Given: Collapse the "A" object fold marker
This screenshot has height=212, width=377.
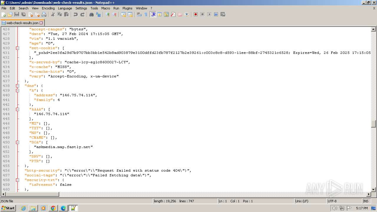Looking at the screenshot, I should (x=18, y=90).
